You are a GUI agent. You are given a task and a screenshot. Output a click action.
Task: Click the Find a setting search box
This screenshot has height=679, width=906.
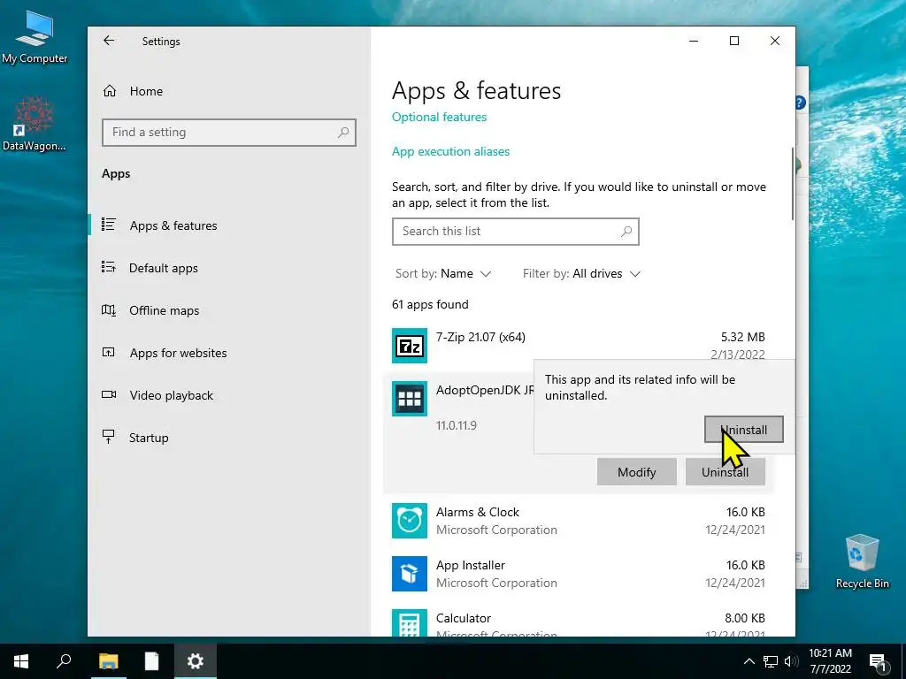coord(229,133)
